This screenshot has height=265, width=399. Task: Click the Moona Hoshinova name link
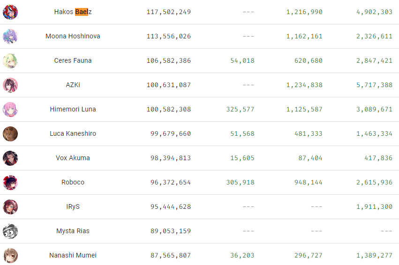(73, 36)
